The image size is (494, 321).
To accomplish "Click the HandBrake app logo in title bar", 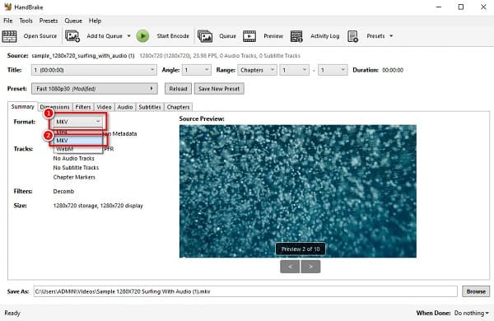I will point(8,7).
